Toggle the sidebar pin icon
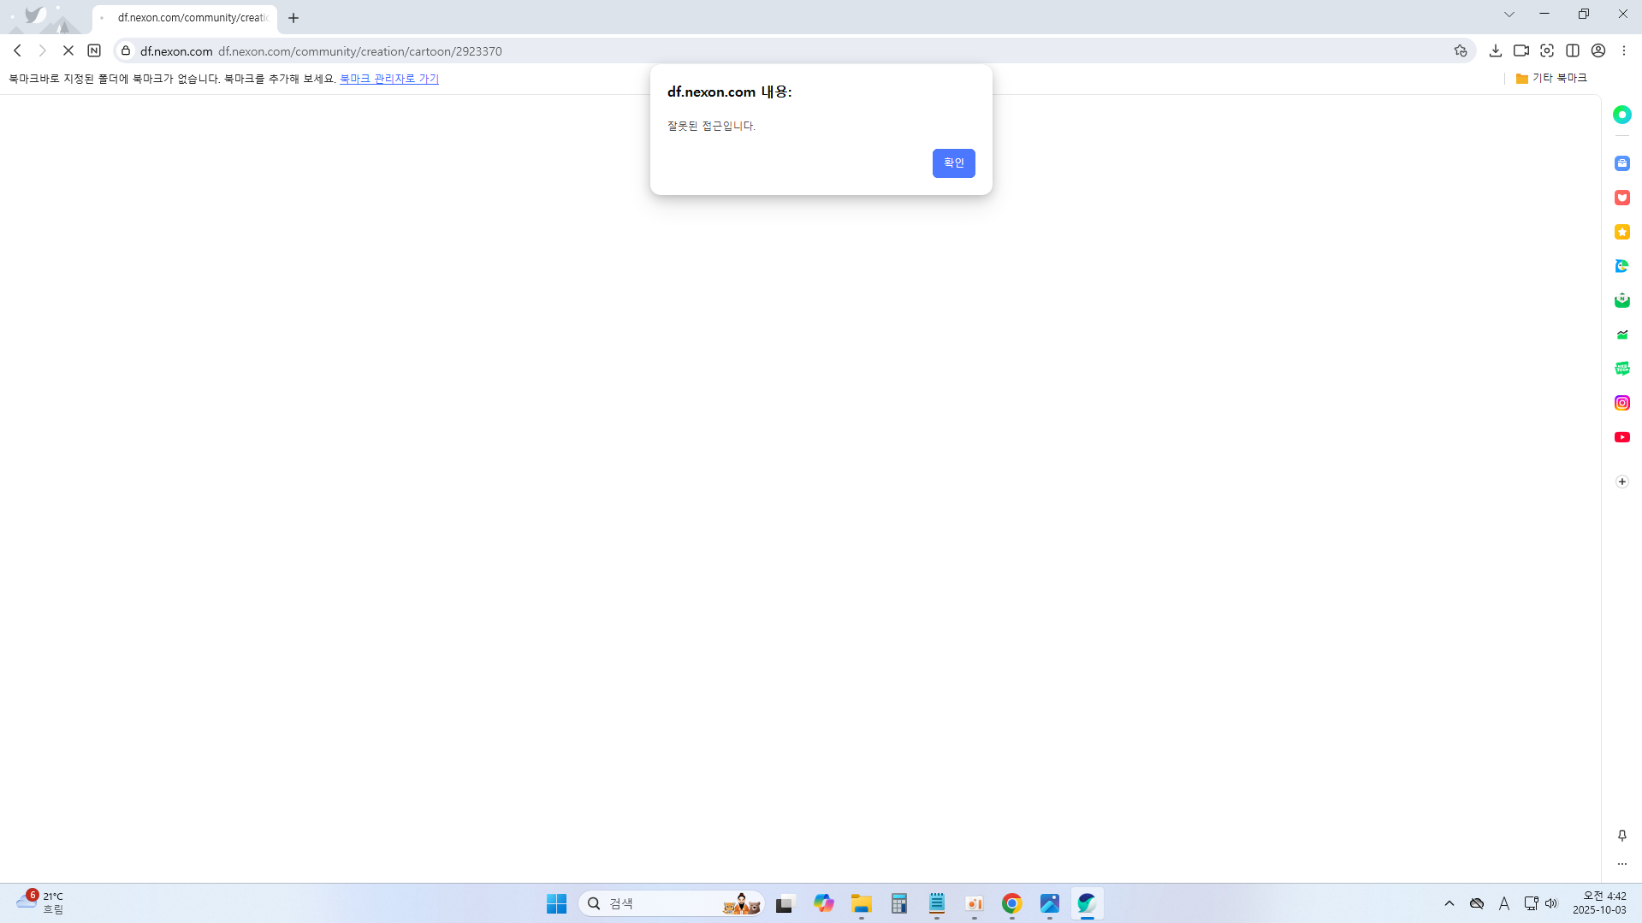This screenshot has width=1642, height=923. tap(1621, 836)
